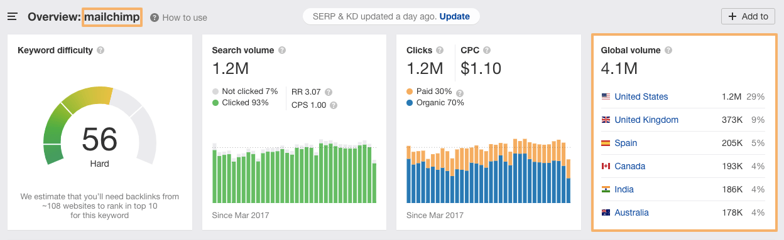Open the How to use link

tap(185, 18)
